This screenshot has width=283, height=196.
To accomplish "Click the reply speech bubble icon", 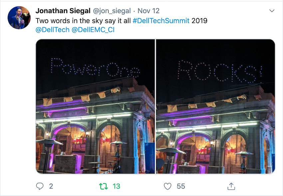I will (40, 186).
